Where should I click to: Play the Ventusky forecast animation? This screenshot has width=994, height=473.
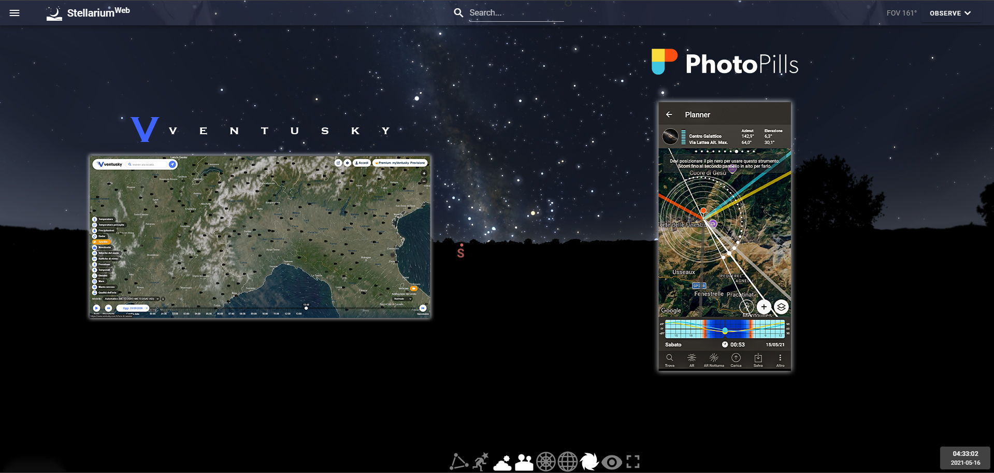click(96, 308)
